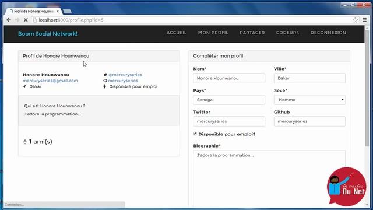The width and height of the screenshot is (373, 210).
Task: Click inside the Biographie text area
Action: tap(269, 178)
